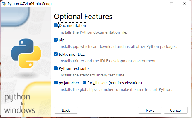
Task: Click the 'Installs the standard library test suite' text
Action: (x=92, y=75)
